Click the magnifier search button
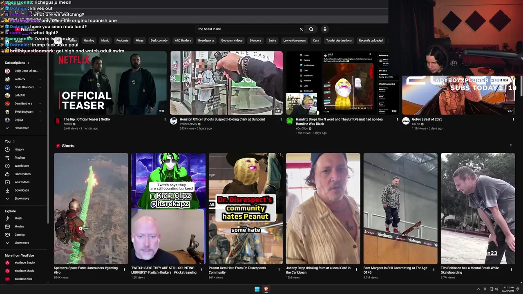Image resolution: width=523 pixels, height=294 pixels. (311, 29)
